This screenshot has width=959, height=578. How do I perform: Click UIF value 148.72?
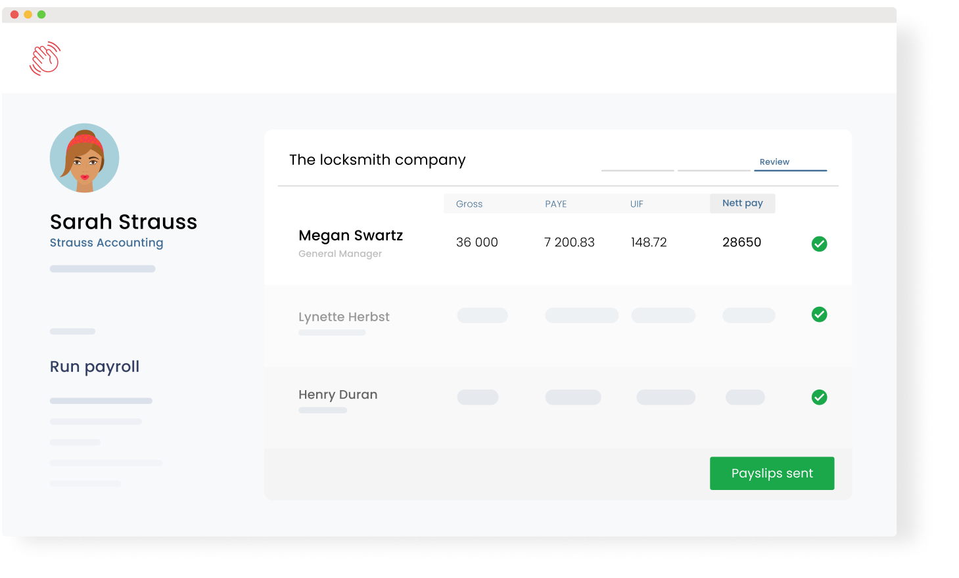(x=649, y=242)
